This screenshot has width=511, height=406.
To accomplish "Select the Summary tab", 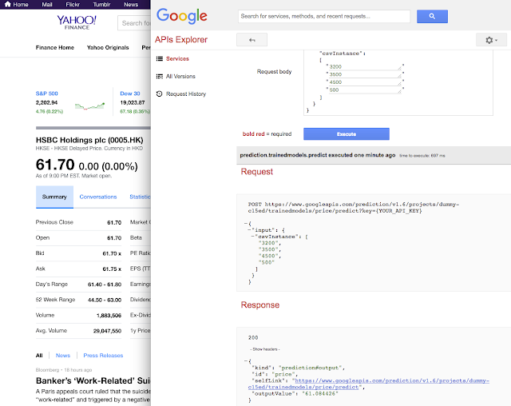I will click(54, 197).
